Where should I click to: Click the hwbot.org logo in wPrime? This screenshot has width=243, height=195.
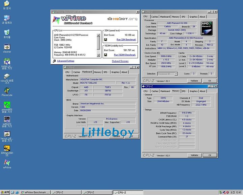point(123,19)
